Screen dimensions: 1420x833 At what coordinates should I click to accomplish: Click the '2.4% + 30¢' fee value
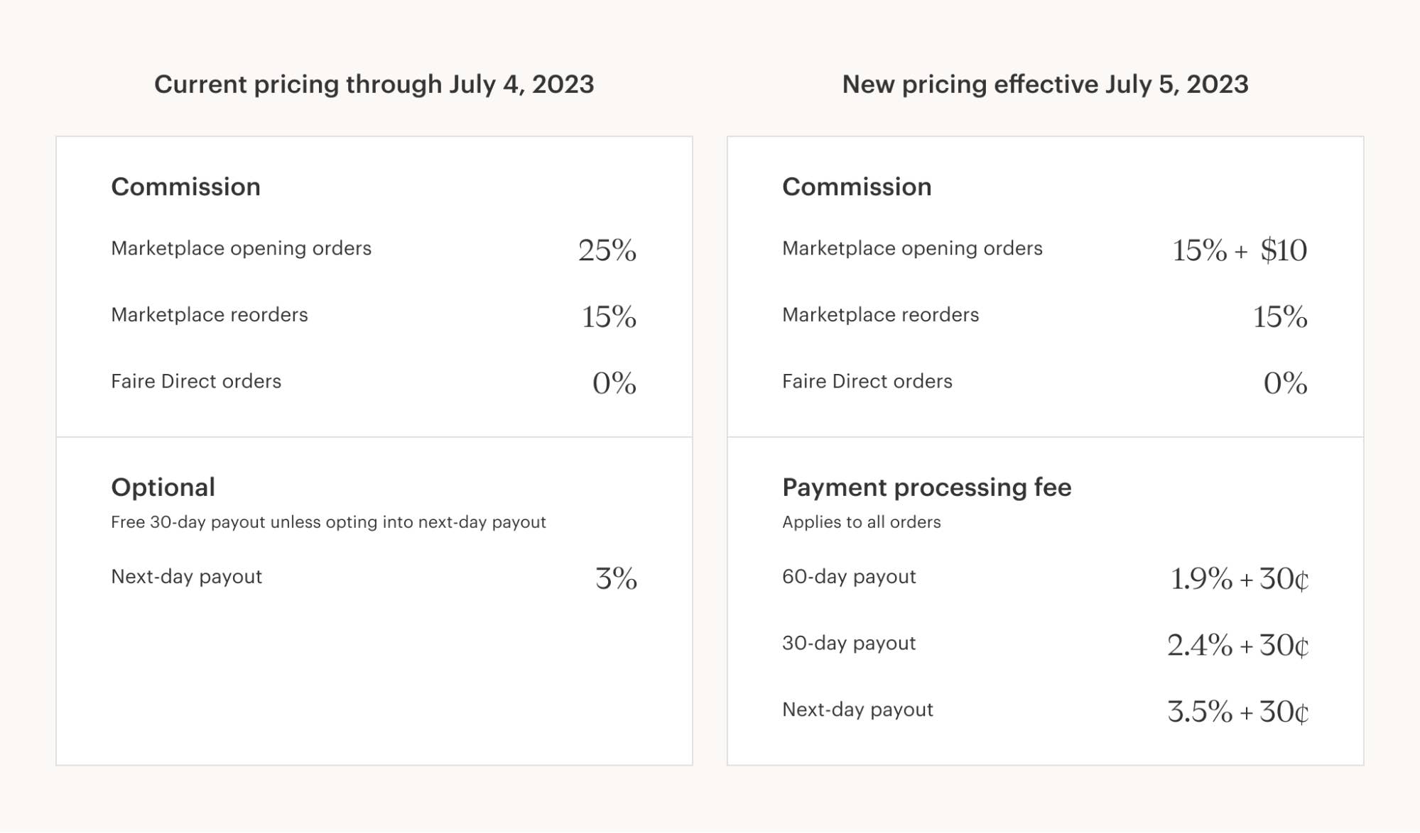click(x=1237, y=646)
